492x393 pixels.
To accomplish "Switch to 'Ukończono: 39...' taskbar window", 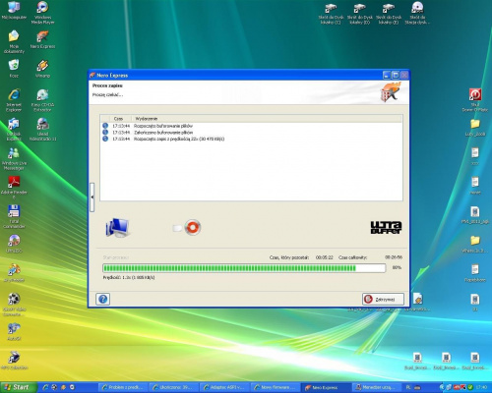I will click(x=173, y=387).
